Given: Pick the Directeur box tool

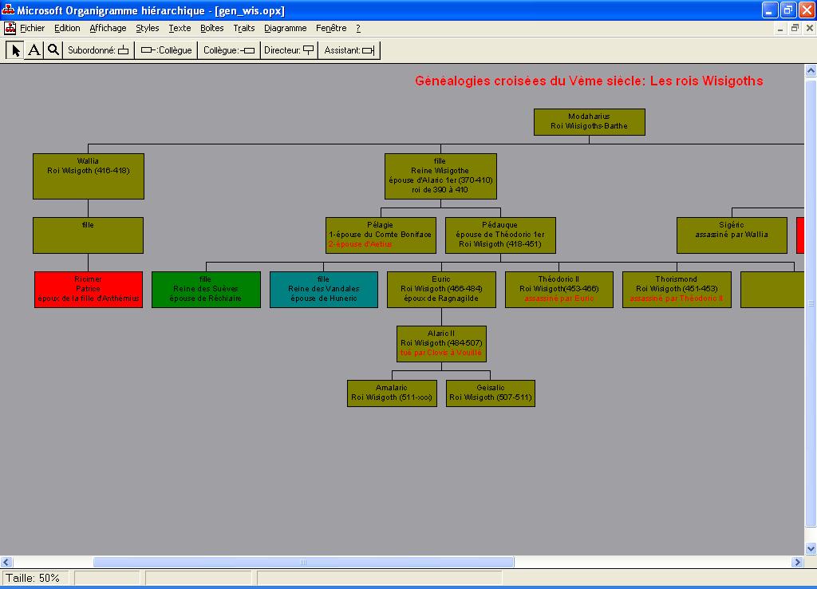Looking at the screenshot, I should (x=289, y=50).
